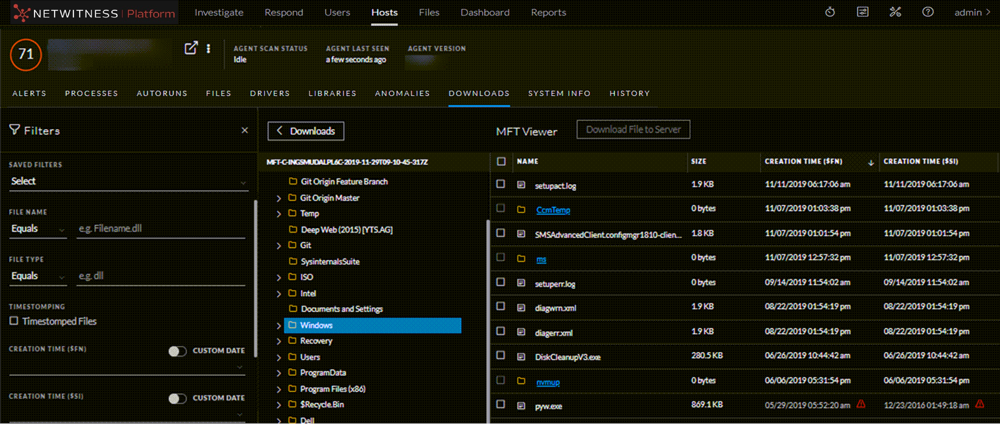
Task: Close the Filters panel with X
Action: coord(245,130)
